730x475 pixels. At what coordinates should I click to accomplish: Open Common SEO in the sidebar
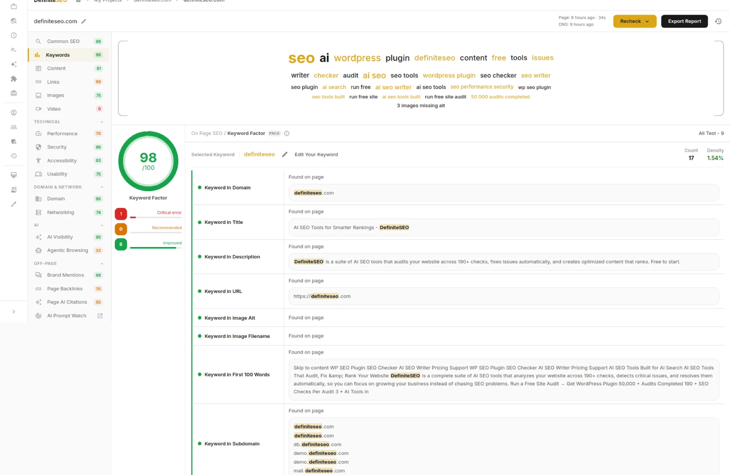69,41
